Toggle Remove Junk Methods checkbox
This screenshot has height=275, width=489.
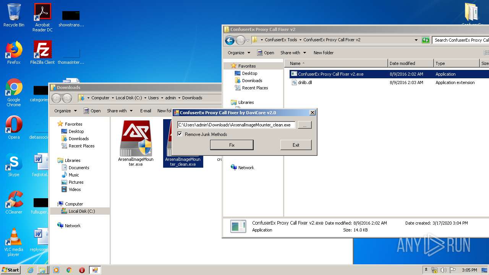tap(180, 134)
